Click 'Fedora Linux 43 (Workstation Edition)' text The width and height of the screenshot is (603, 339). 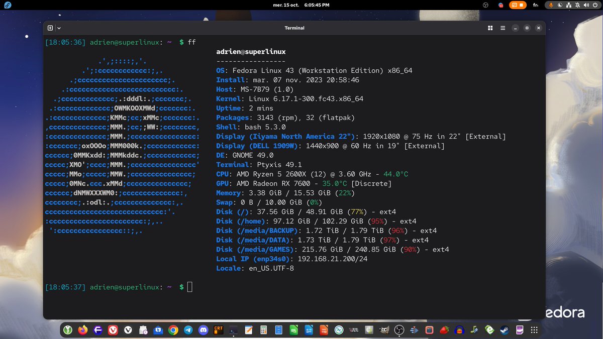coord(307,70)
